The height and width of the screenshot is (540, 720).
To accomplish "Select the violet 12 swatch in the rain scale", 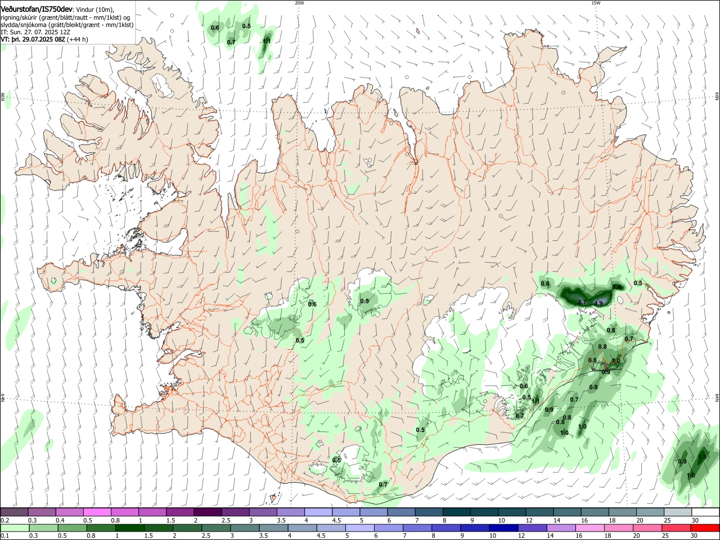I will point(532,528).
